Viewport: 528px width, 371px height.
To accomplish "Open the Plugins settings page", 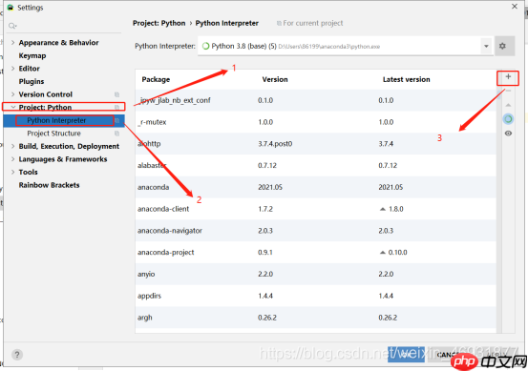I will [32, 81].
